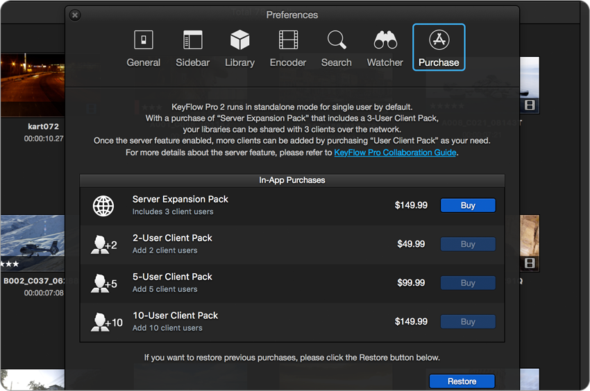Click the 10-User Client Pack title
The width and height of the screenshot is (590, 391).
(176, 315)
